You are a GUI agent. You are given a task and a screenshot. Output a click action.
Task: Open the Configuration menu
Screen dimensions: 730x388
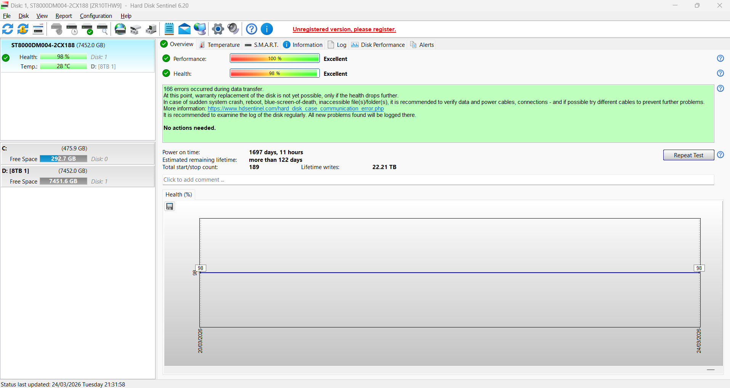[96, 16]
